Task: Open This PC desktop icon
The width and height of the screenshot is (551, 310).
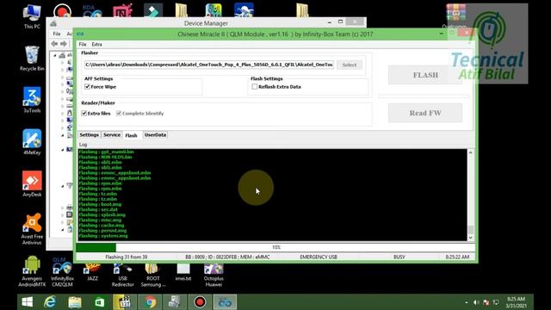Action: [x=32, y=16]
